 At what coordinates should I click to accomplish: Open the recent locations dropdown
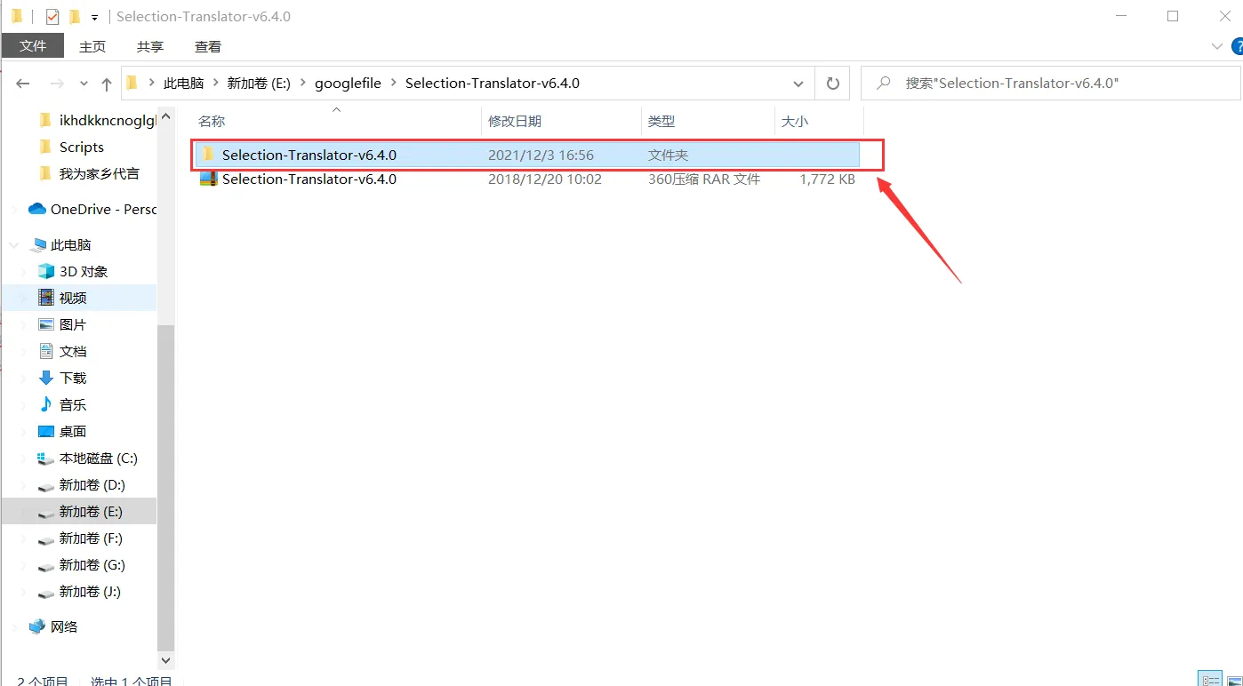tap(84, 84)
